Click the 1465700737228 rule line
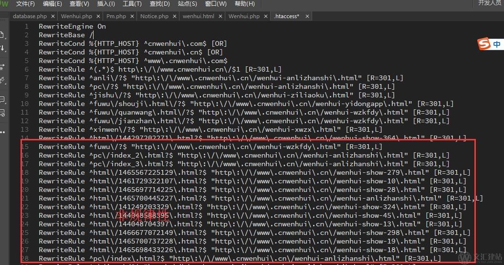This screenshot has width=504, height=265. click(252, 241)
